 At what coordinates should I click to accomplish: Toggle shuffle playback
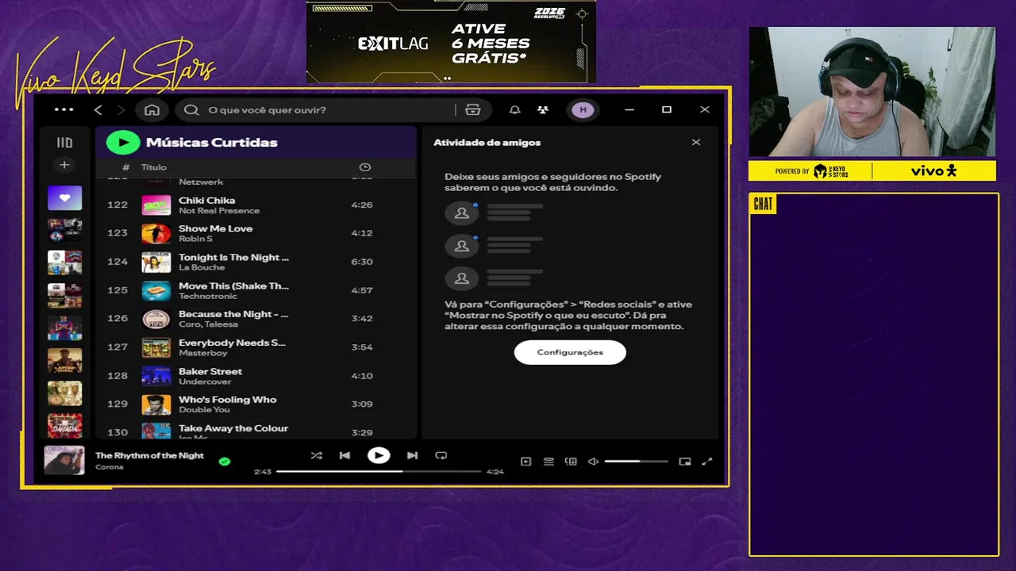click(316, 455)
